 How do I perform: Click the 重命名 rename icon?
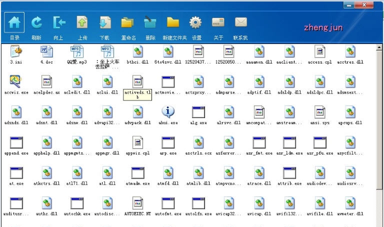click(x=128, y=23)
